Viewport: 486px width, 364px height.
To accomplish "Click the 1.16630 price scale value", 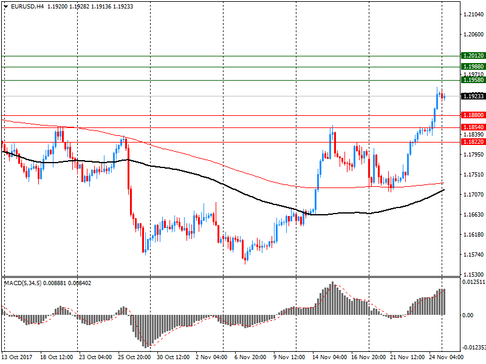I will (474, 215).
